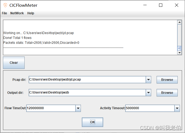
Task: Click the 'Working on...' log line
Action: pos(38,33)
